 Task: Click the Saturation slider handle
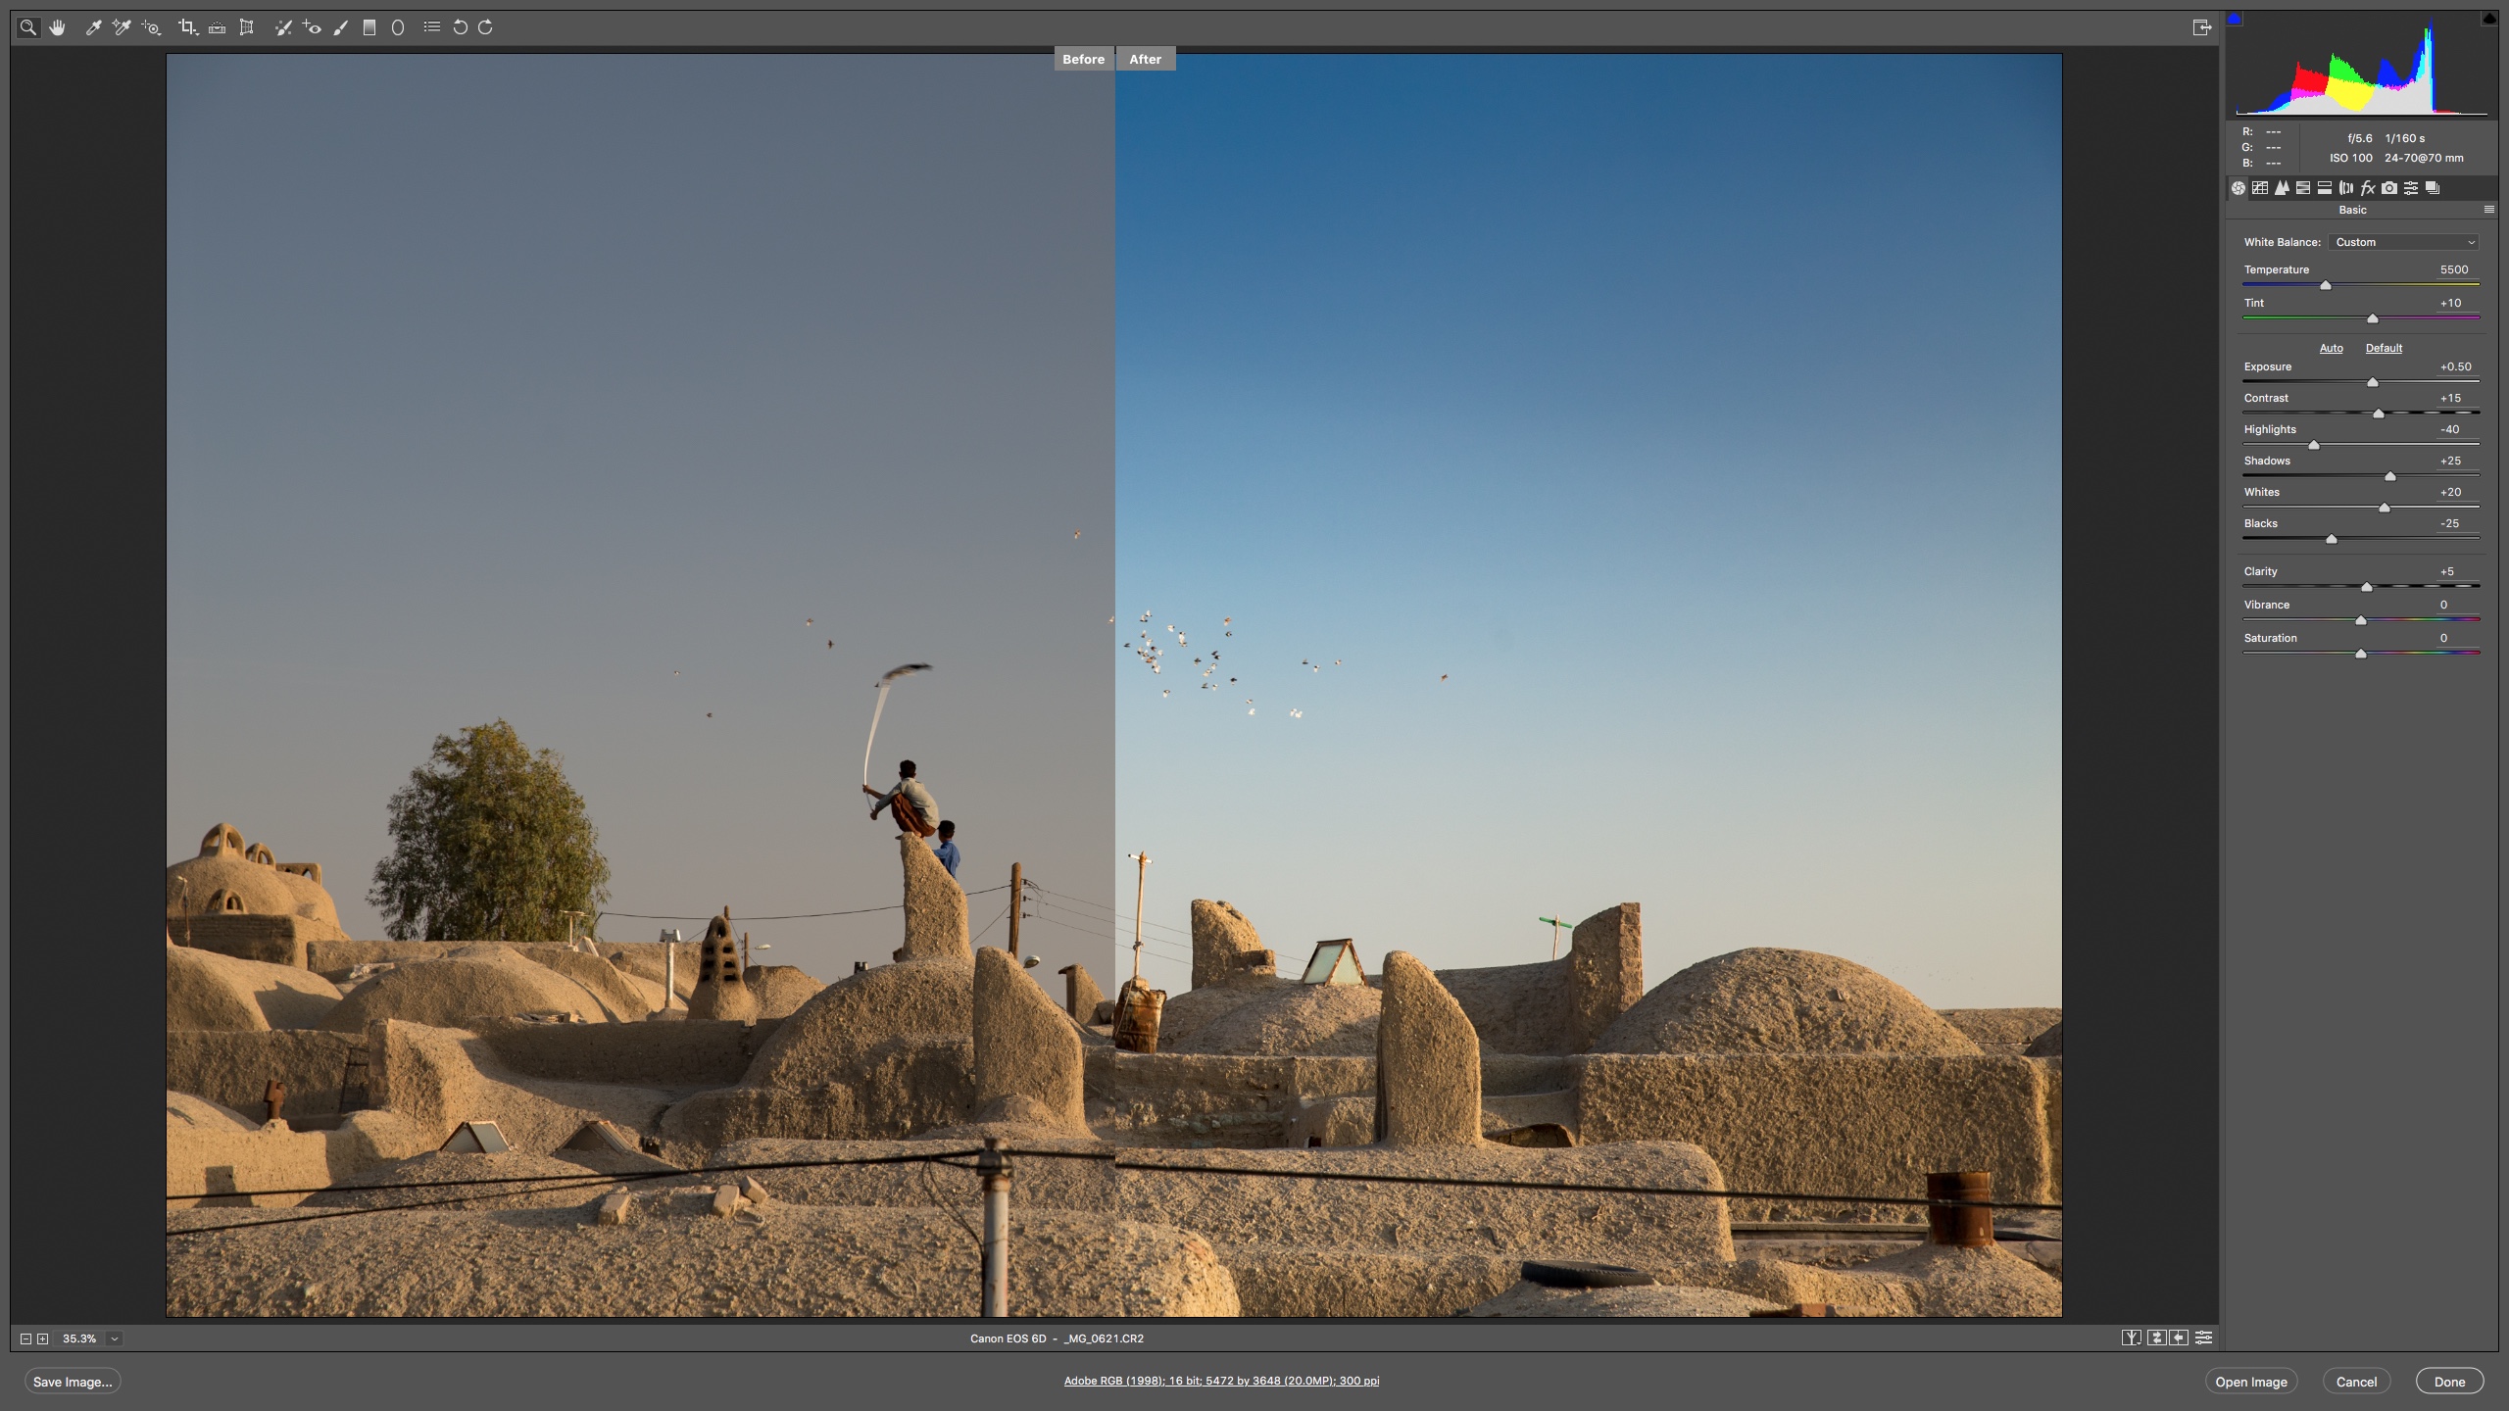coord(2360,654)
